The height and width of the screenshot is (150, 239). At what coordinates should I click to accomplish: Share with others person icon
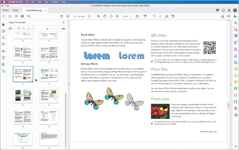(235, 16)
